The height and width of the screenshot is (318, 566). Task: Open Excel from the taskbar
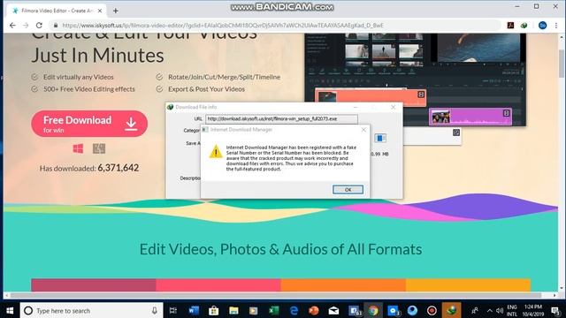tap(273, 310)
